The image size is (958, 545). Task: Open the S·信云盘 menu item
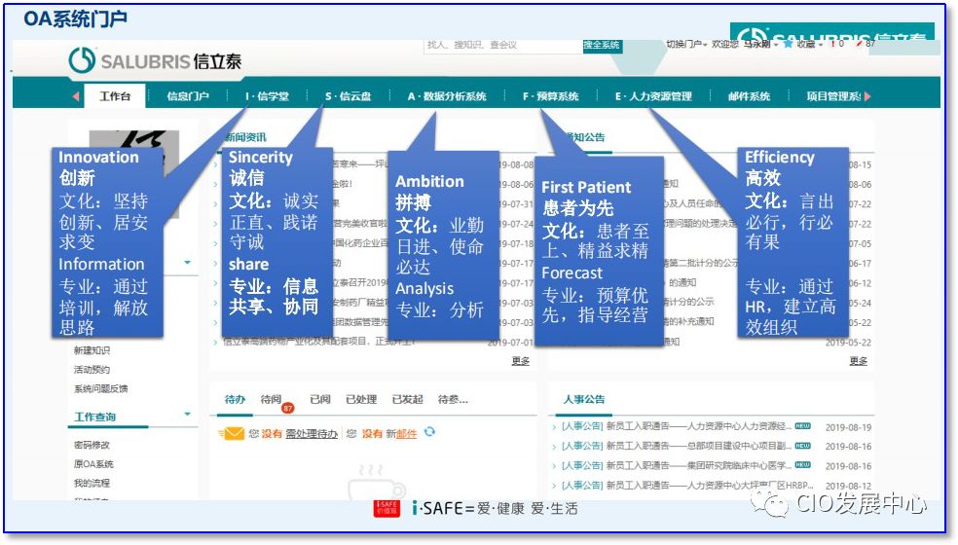pyautogui.click(x=348, y=96)
